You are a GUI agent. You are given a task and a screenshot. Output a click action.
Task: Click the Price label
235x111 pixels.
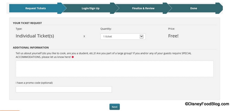(x=172, y=29)
